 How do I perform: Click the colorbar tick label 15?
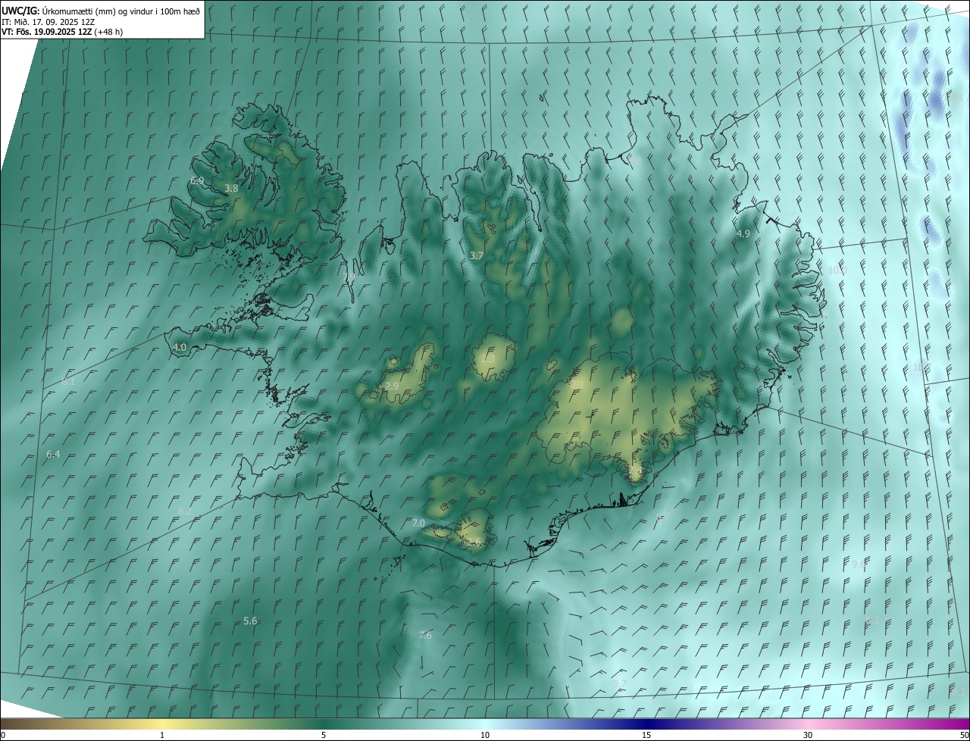point(646,735)
